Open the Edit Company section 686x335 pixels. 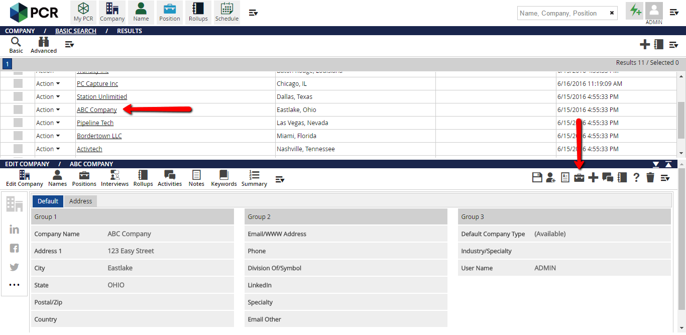tap(25, 178)
